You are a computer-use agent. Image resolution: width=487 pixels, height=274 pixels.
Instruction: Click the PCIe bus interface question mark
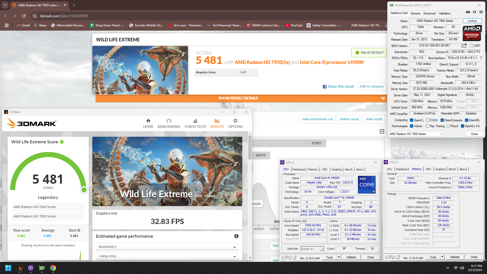coord(481,58)
